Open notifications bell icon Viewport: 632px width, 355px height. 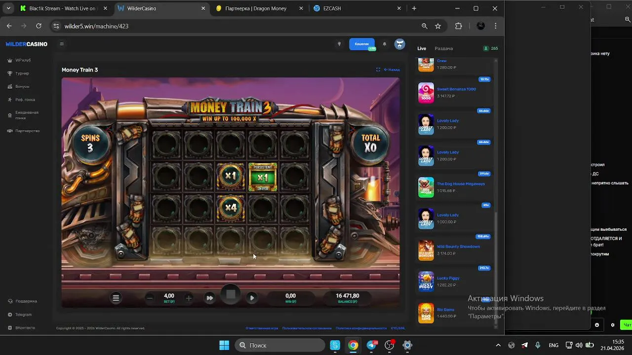[x=385, y=44]
